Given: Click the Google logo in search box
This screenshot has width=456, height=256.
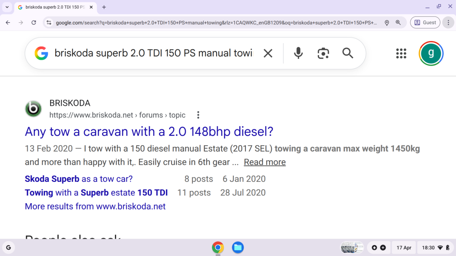Looking at the screenshot, I should tap(41, 53).
